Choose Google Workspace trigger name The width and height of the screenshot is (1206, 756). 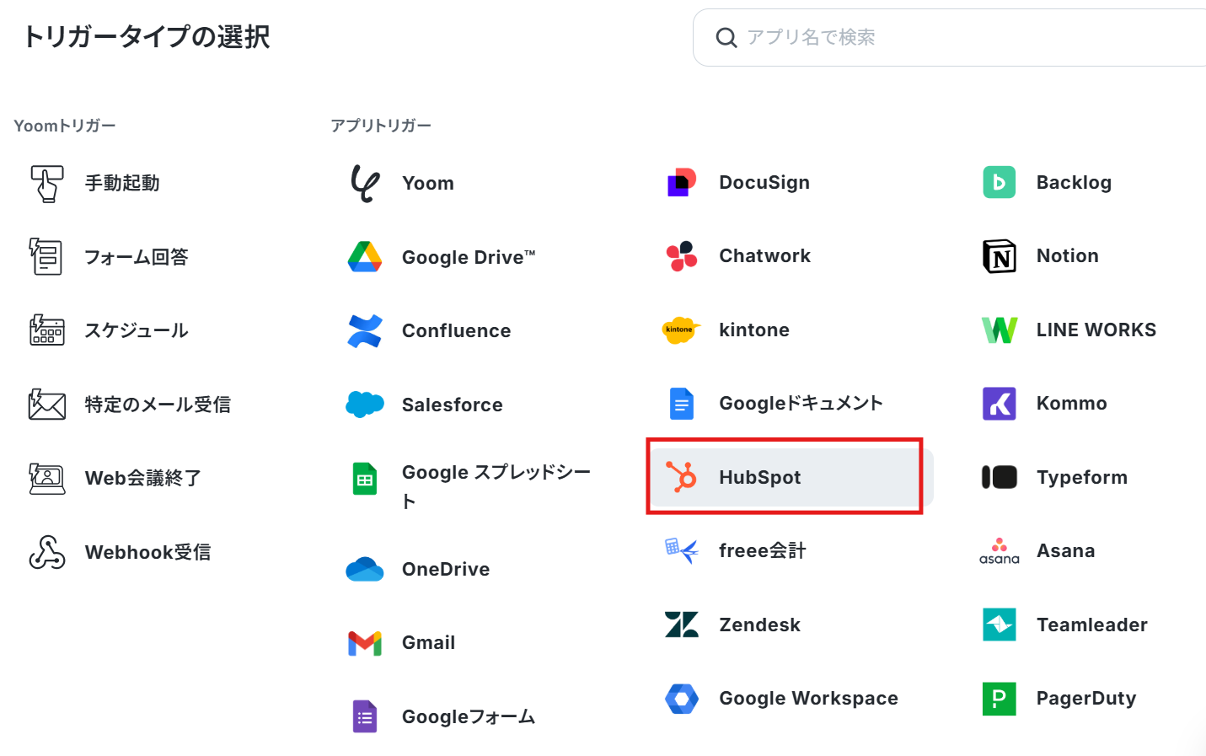[x=809, y=699]
